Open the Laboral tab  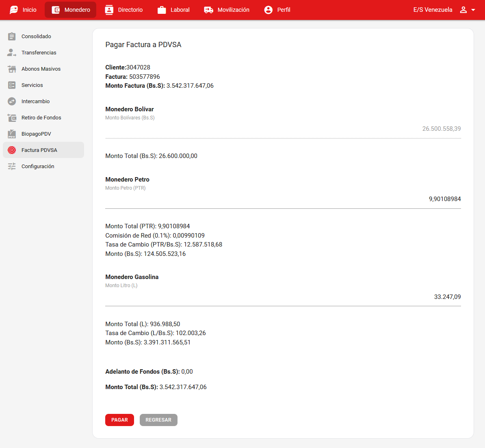pyautogui.click(x=173, y=10)
